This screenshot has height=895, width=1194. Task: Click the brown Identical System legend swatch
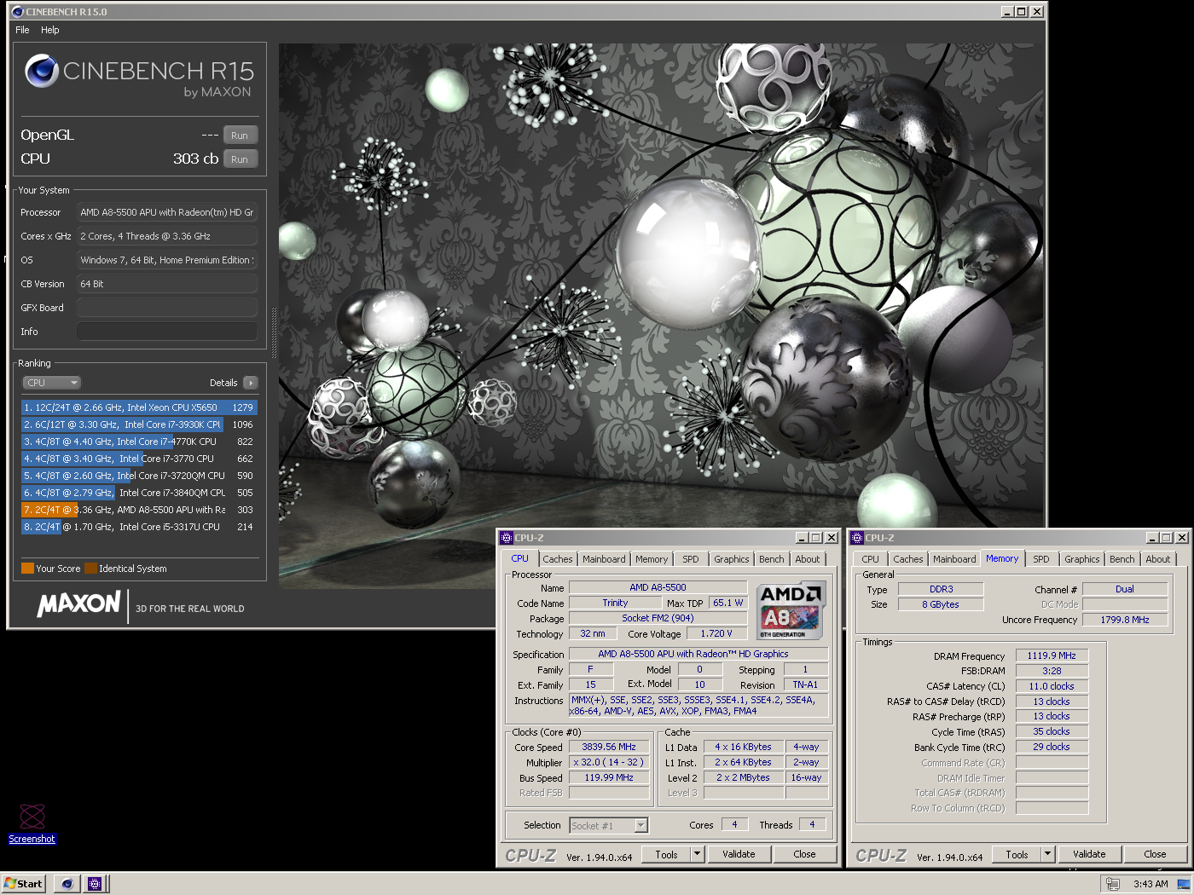(x=90, y=569)
